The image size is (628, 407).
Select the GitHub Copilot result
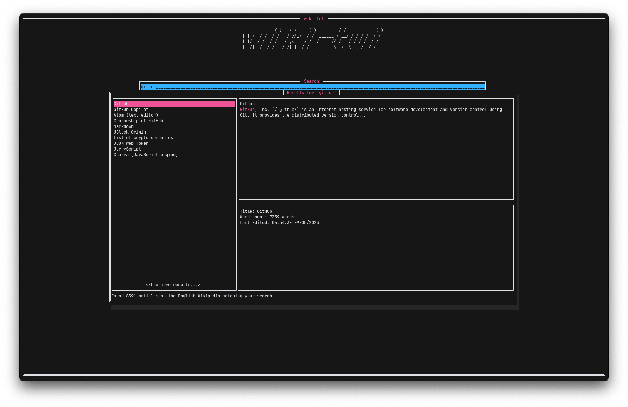131,110
